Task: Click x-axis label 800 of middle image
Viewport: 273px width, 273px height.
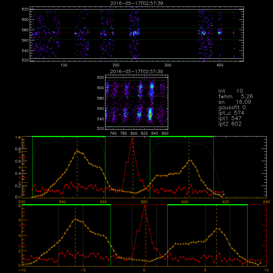Action: [x=134, y=133]
